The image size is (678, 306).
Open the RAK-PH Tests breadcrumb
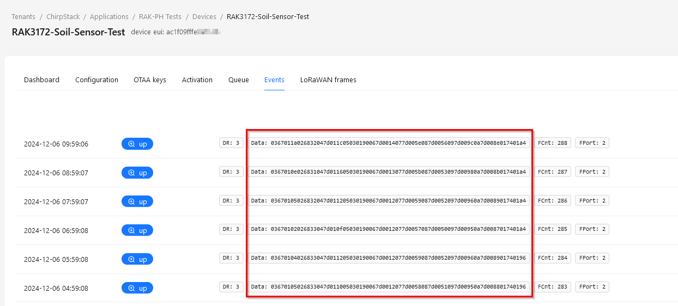tap(160, 17)
